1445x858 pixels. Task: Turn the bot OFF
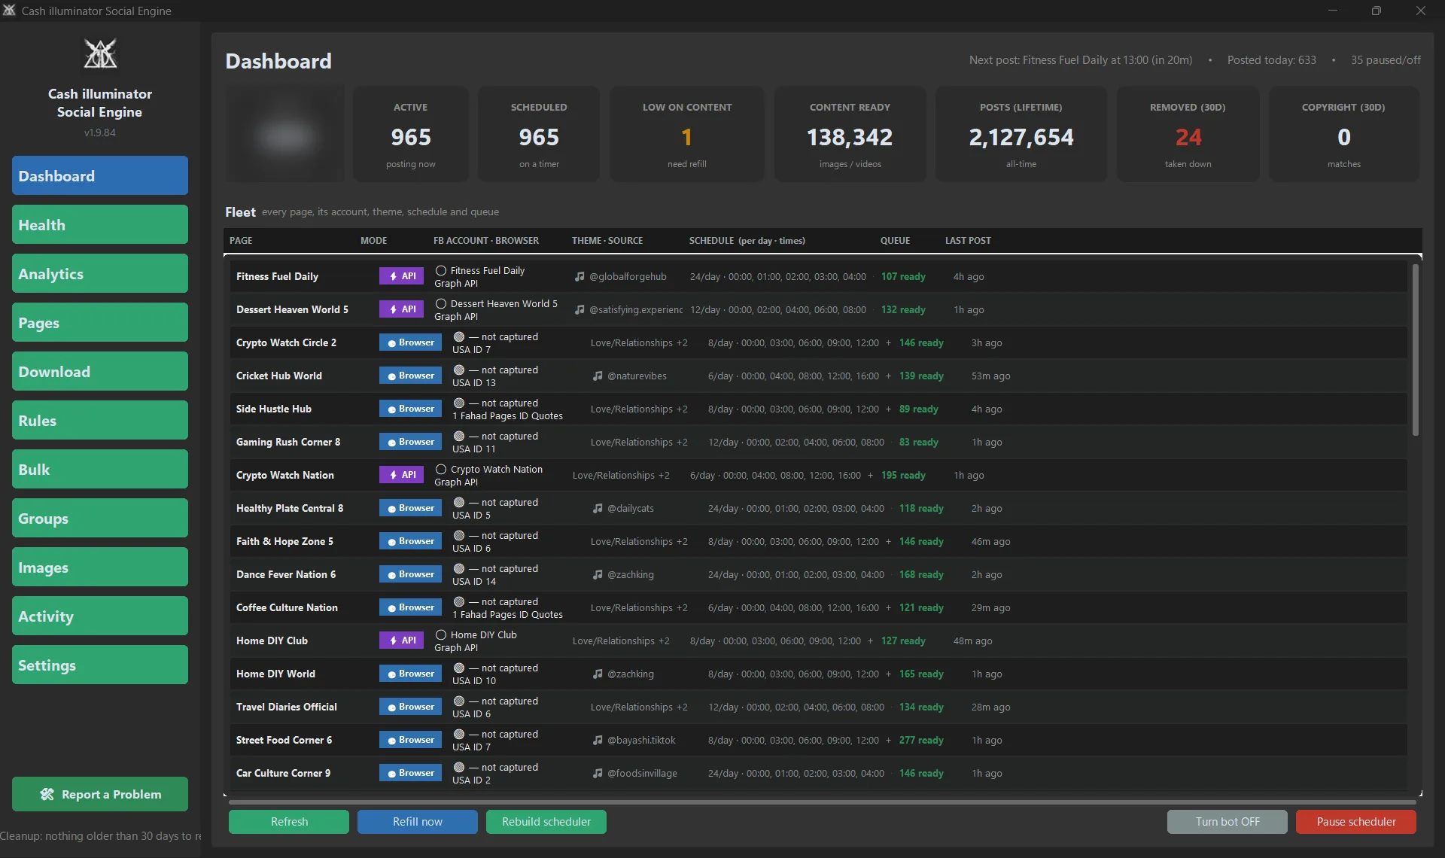(x=1227, y=822)
